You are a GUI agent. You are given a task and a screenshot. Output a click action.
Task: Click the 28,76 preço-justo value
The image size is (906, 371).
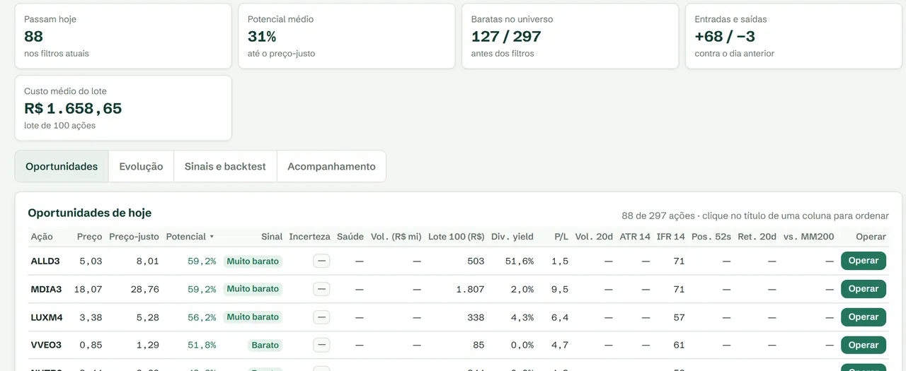tap(145, 289)
